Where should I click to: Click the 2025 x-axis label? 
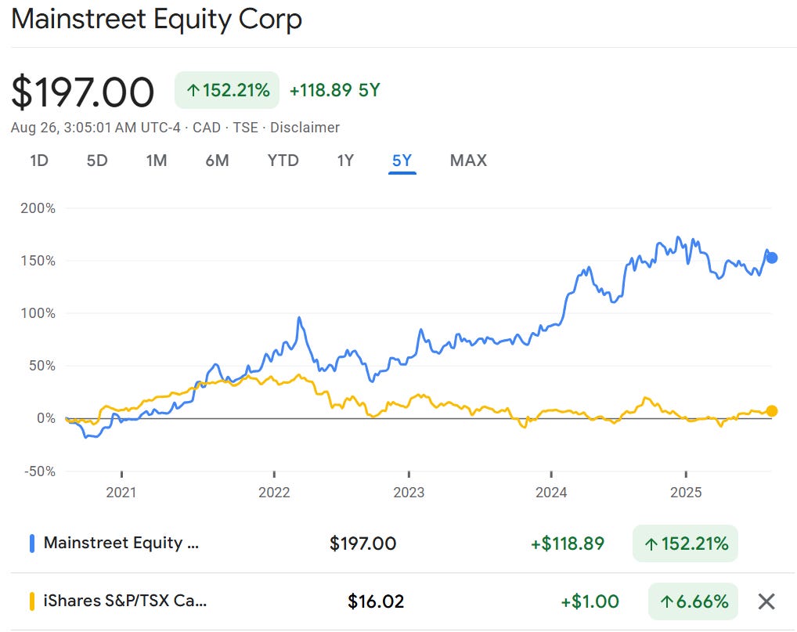point(686,492)
